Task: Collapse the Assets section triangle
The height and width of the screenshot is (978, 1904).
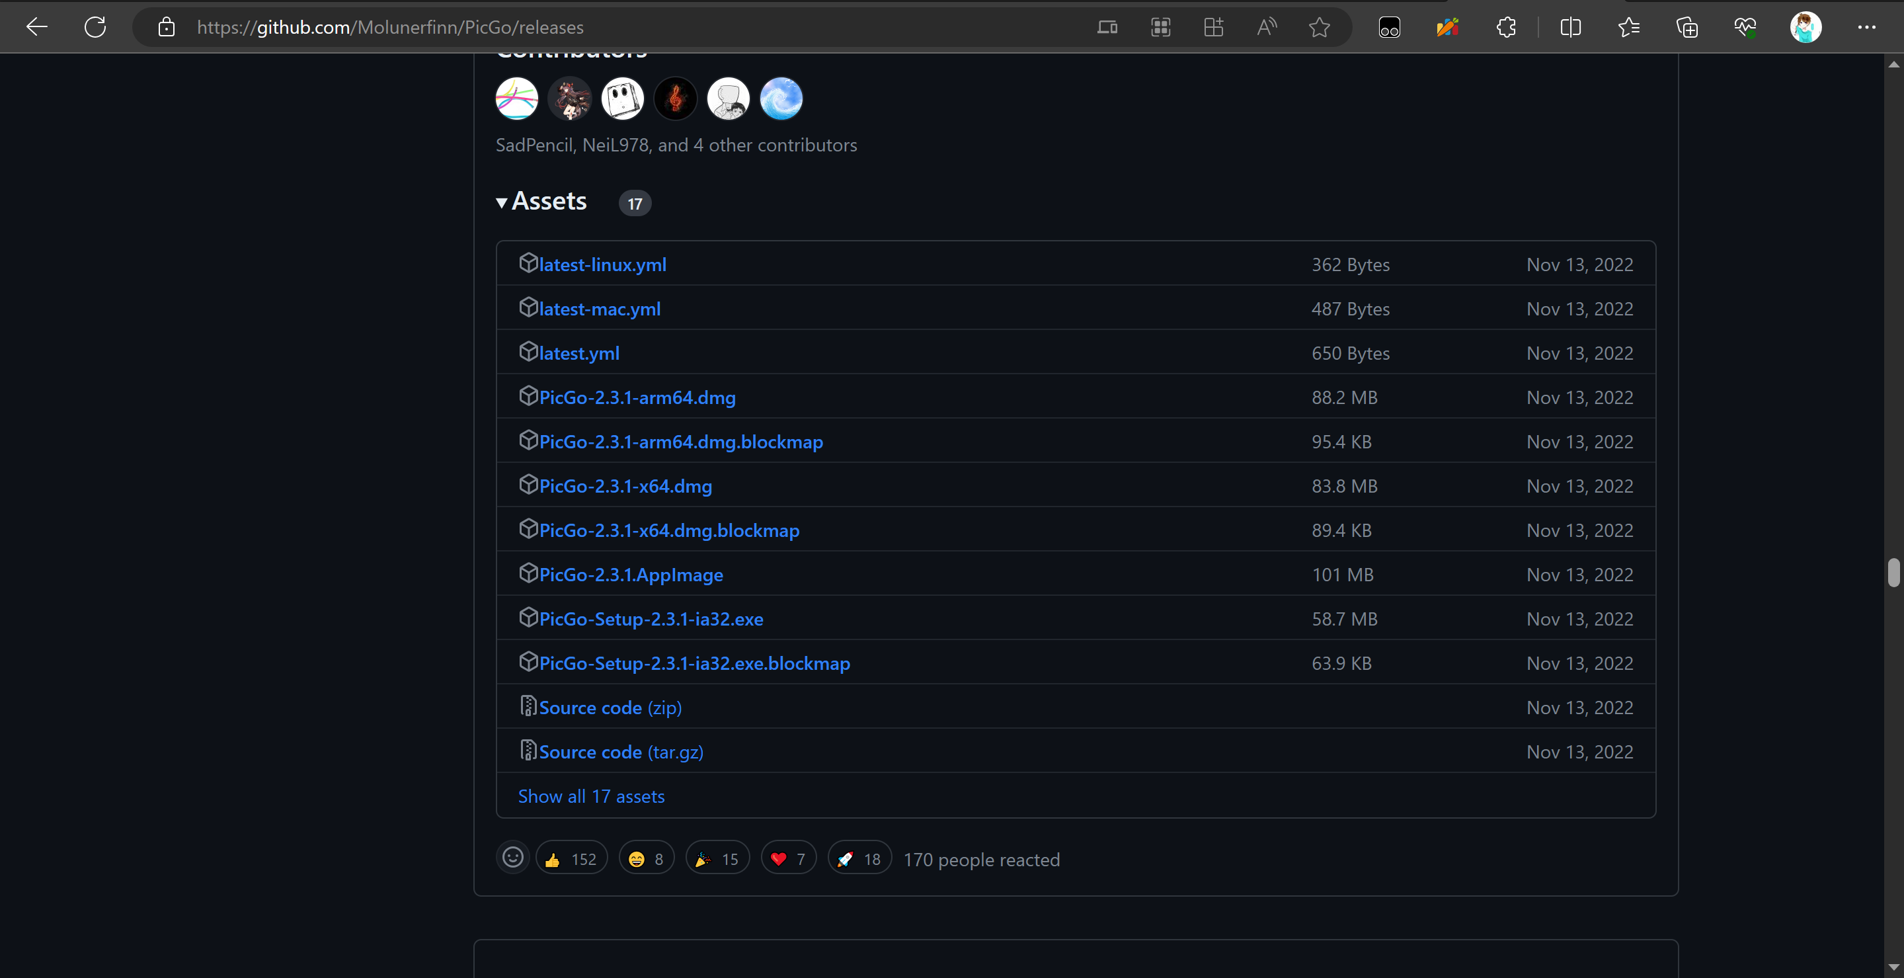Action: click(502, 202)
